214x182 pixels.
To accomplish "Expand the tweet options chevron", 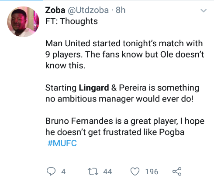I will [x=204, y=10].
